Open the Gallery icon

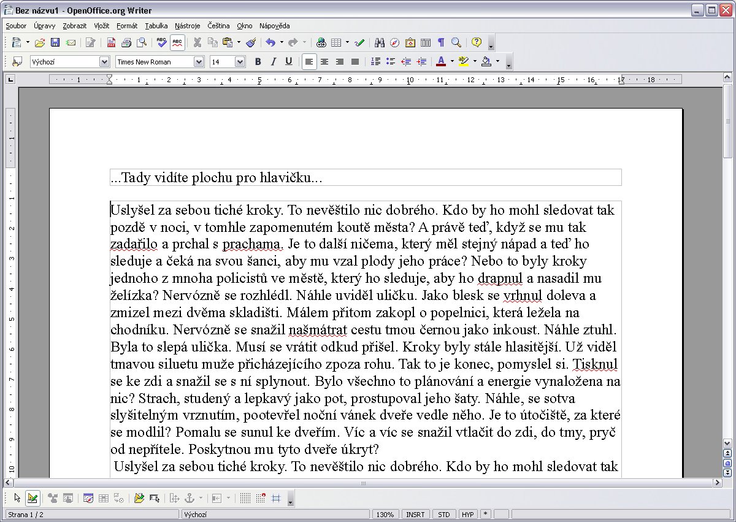click(x=410, y=42)
